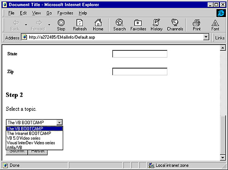Pick Visual InterDev Video series option
This screenshot has height=170, width=228.
[31, 143]
